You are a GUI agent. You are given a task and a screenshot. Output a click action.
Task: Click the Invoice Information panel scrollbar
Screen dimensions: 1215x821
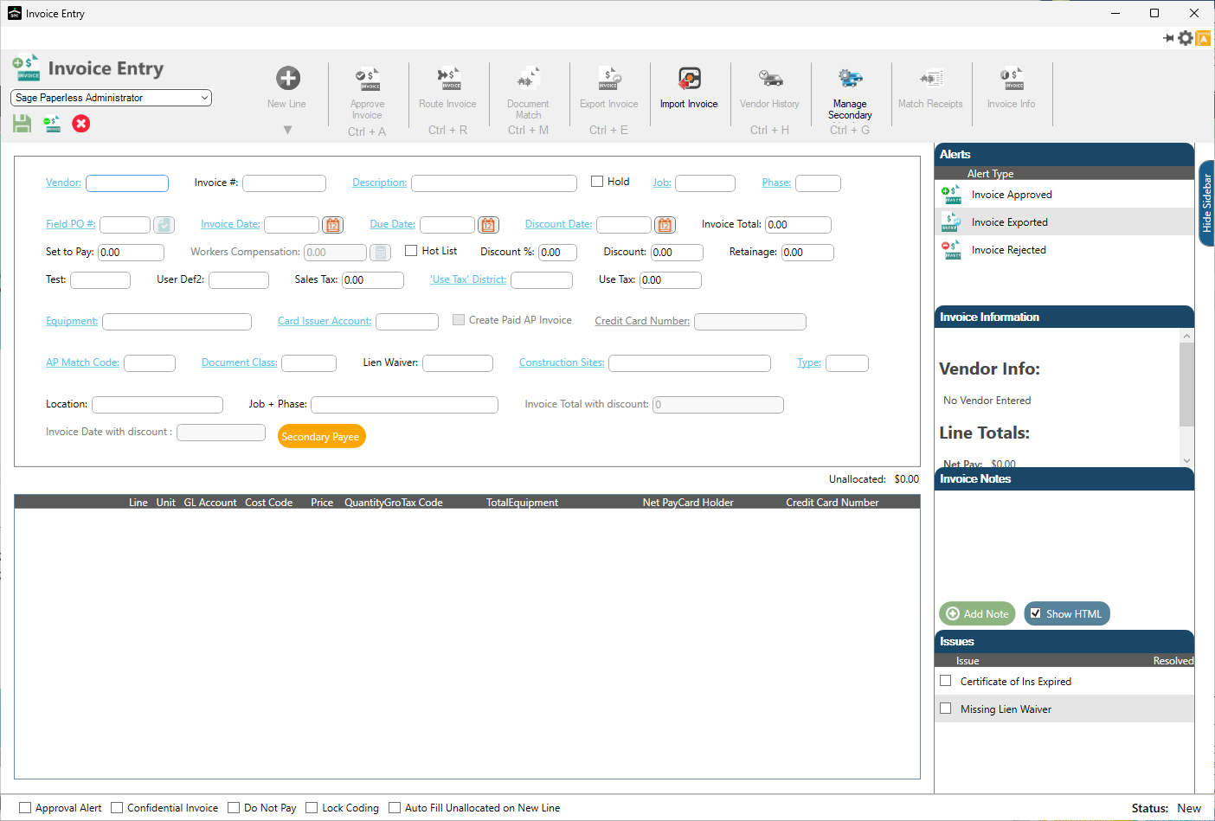point(1186,385)
